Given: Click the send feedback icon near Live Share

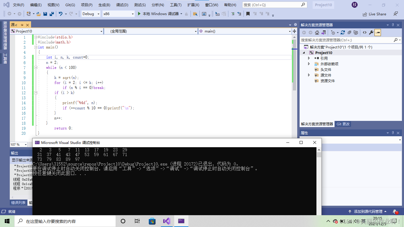Looking at the screenshot, I should (396, 14).
